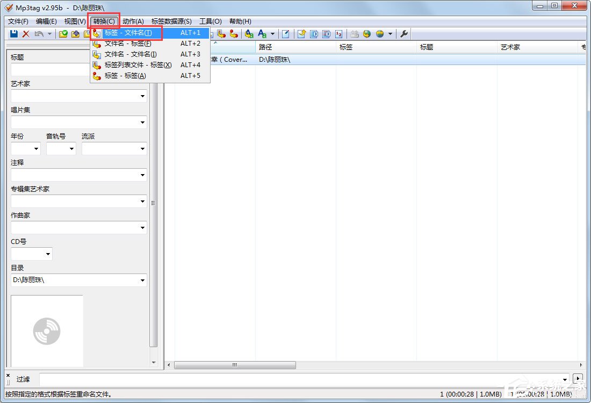Expand the 目录 directory dropdown
This screenshot has width=591, height=403.
point(142,280)
